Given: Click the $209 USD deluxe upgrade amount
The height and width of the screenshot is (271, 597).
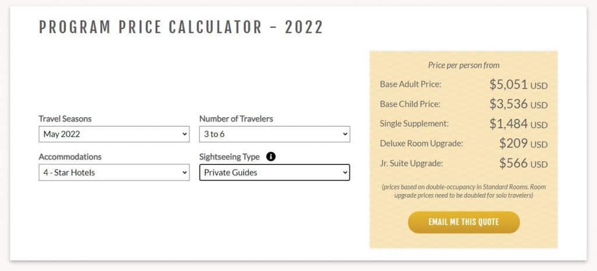Looking at the screenshot, I should click(x=523, y=143).
